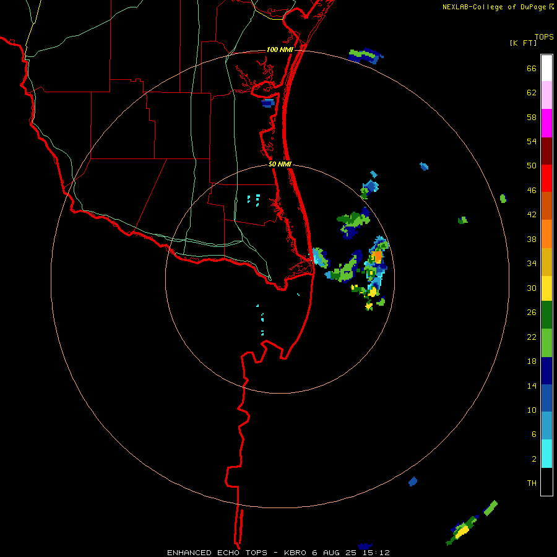Pick the dark orange legend swatch
This screenshot has height=557, width=557.
click(x=546, y=206)
